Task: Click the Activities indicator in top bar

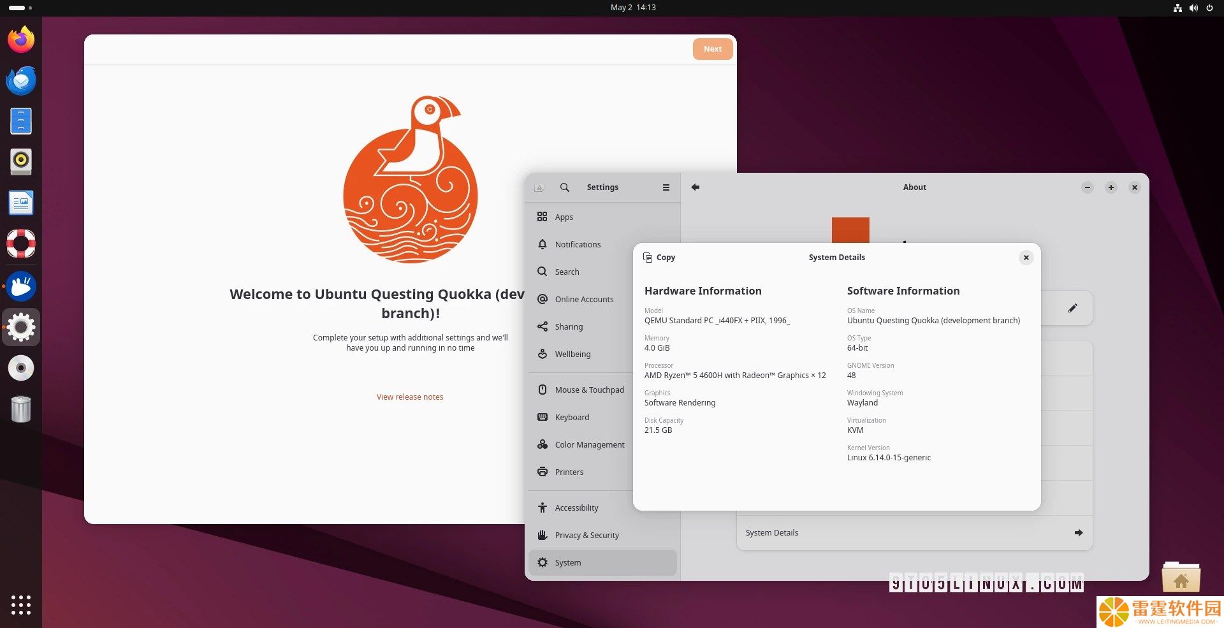Action: click(x=20, y=8)
